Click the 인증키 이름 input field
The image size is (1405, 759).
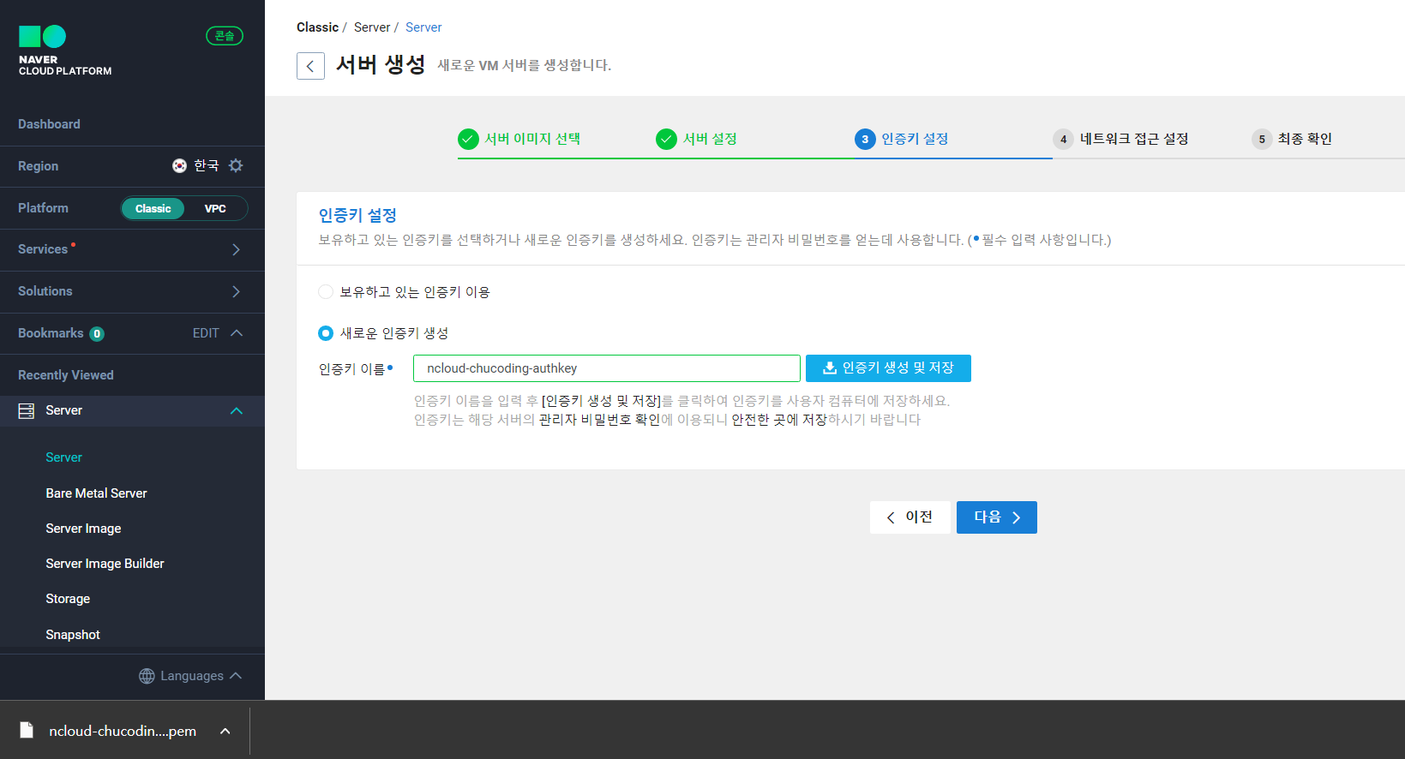607,368
